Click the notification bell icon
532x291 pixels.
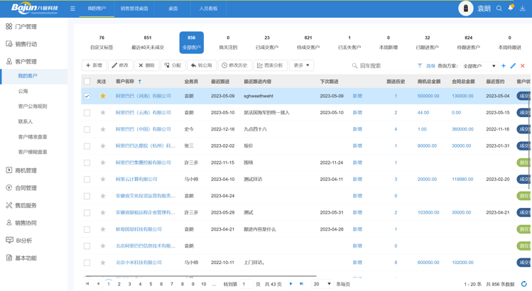tap(511, 9)
